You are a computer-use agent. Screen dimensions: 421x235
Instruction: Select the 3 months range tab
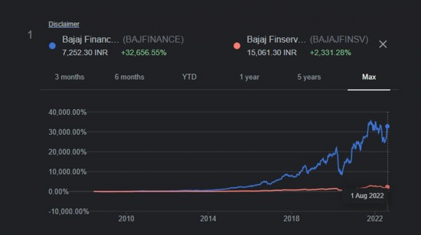(x=70, y=77)
